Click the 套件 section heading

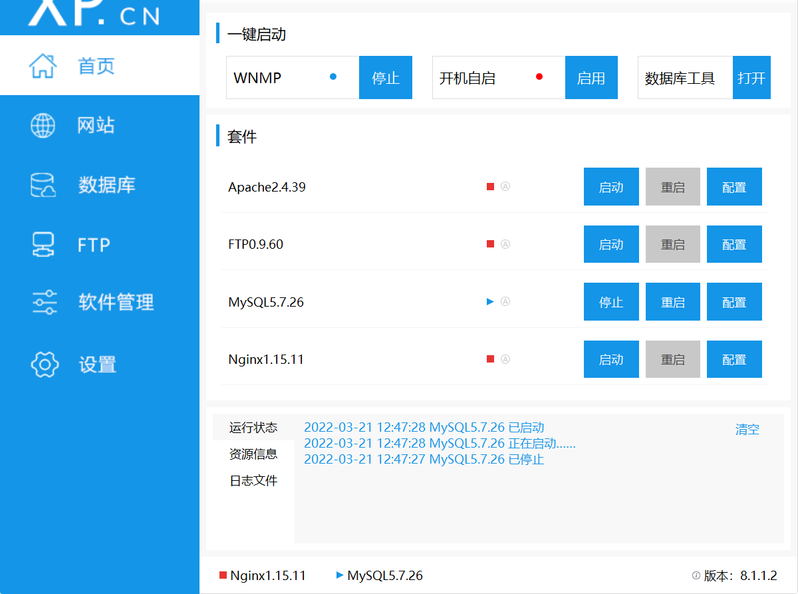(x=242, y=136)
